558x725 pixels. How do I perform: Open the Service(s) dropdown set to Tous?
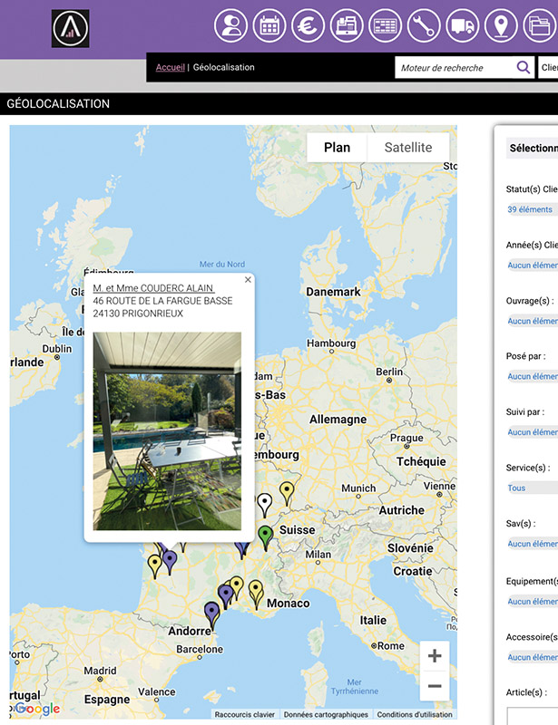[x=532, y=488]
